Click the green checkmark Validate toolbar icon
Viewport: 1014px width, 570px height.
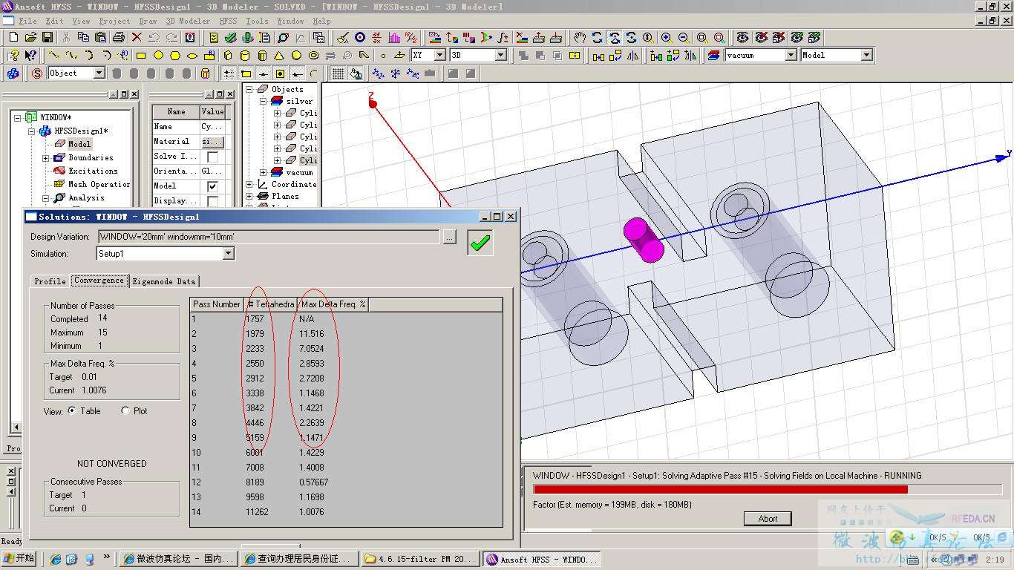pos(230,37)
